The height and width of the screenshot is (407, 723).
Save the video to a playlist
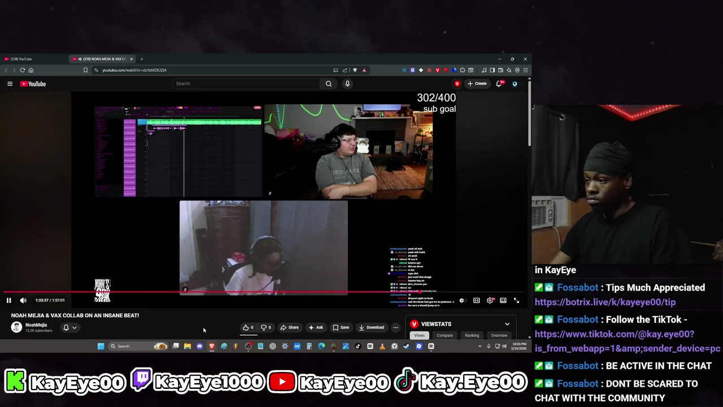341,327
